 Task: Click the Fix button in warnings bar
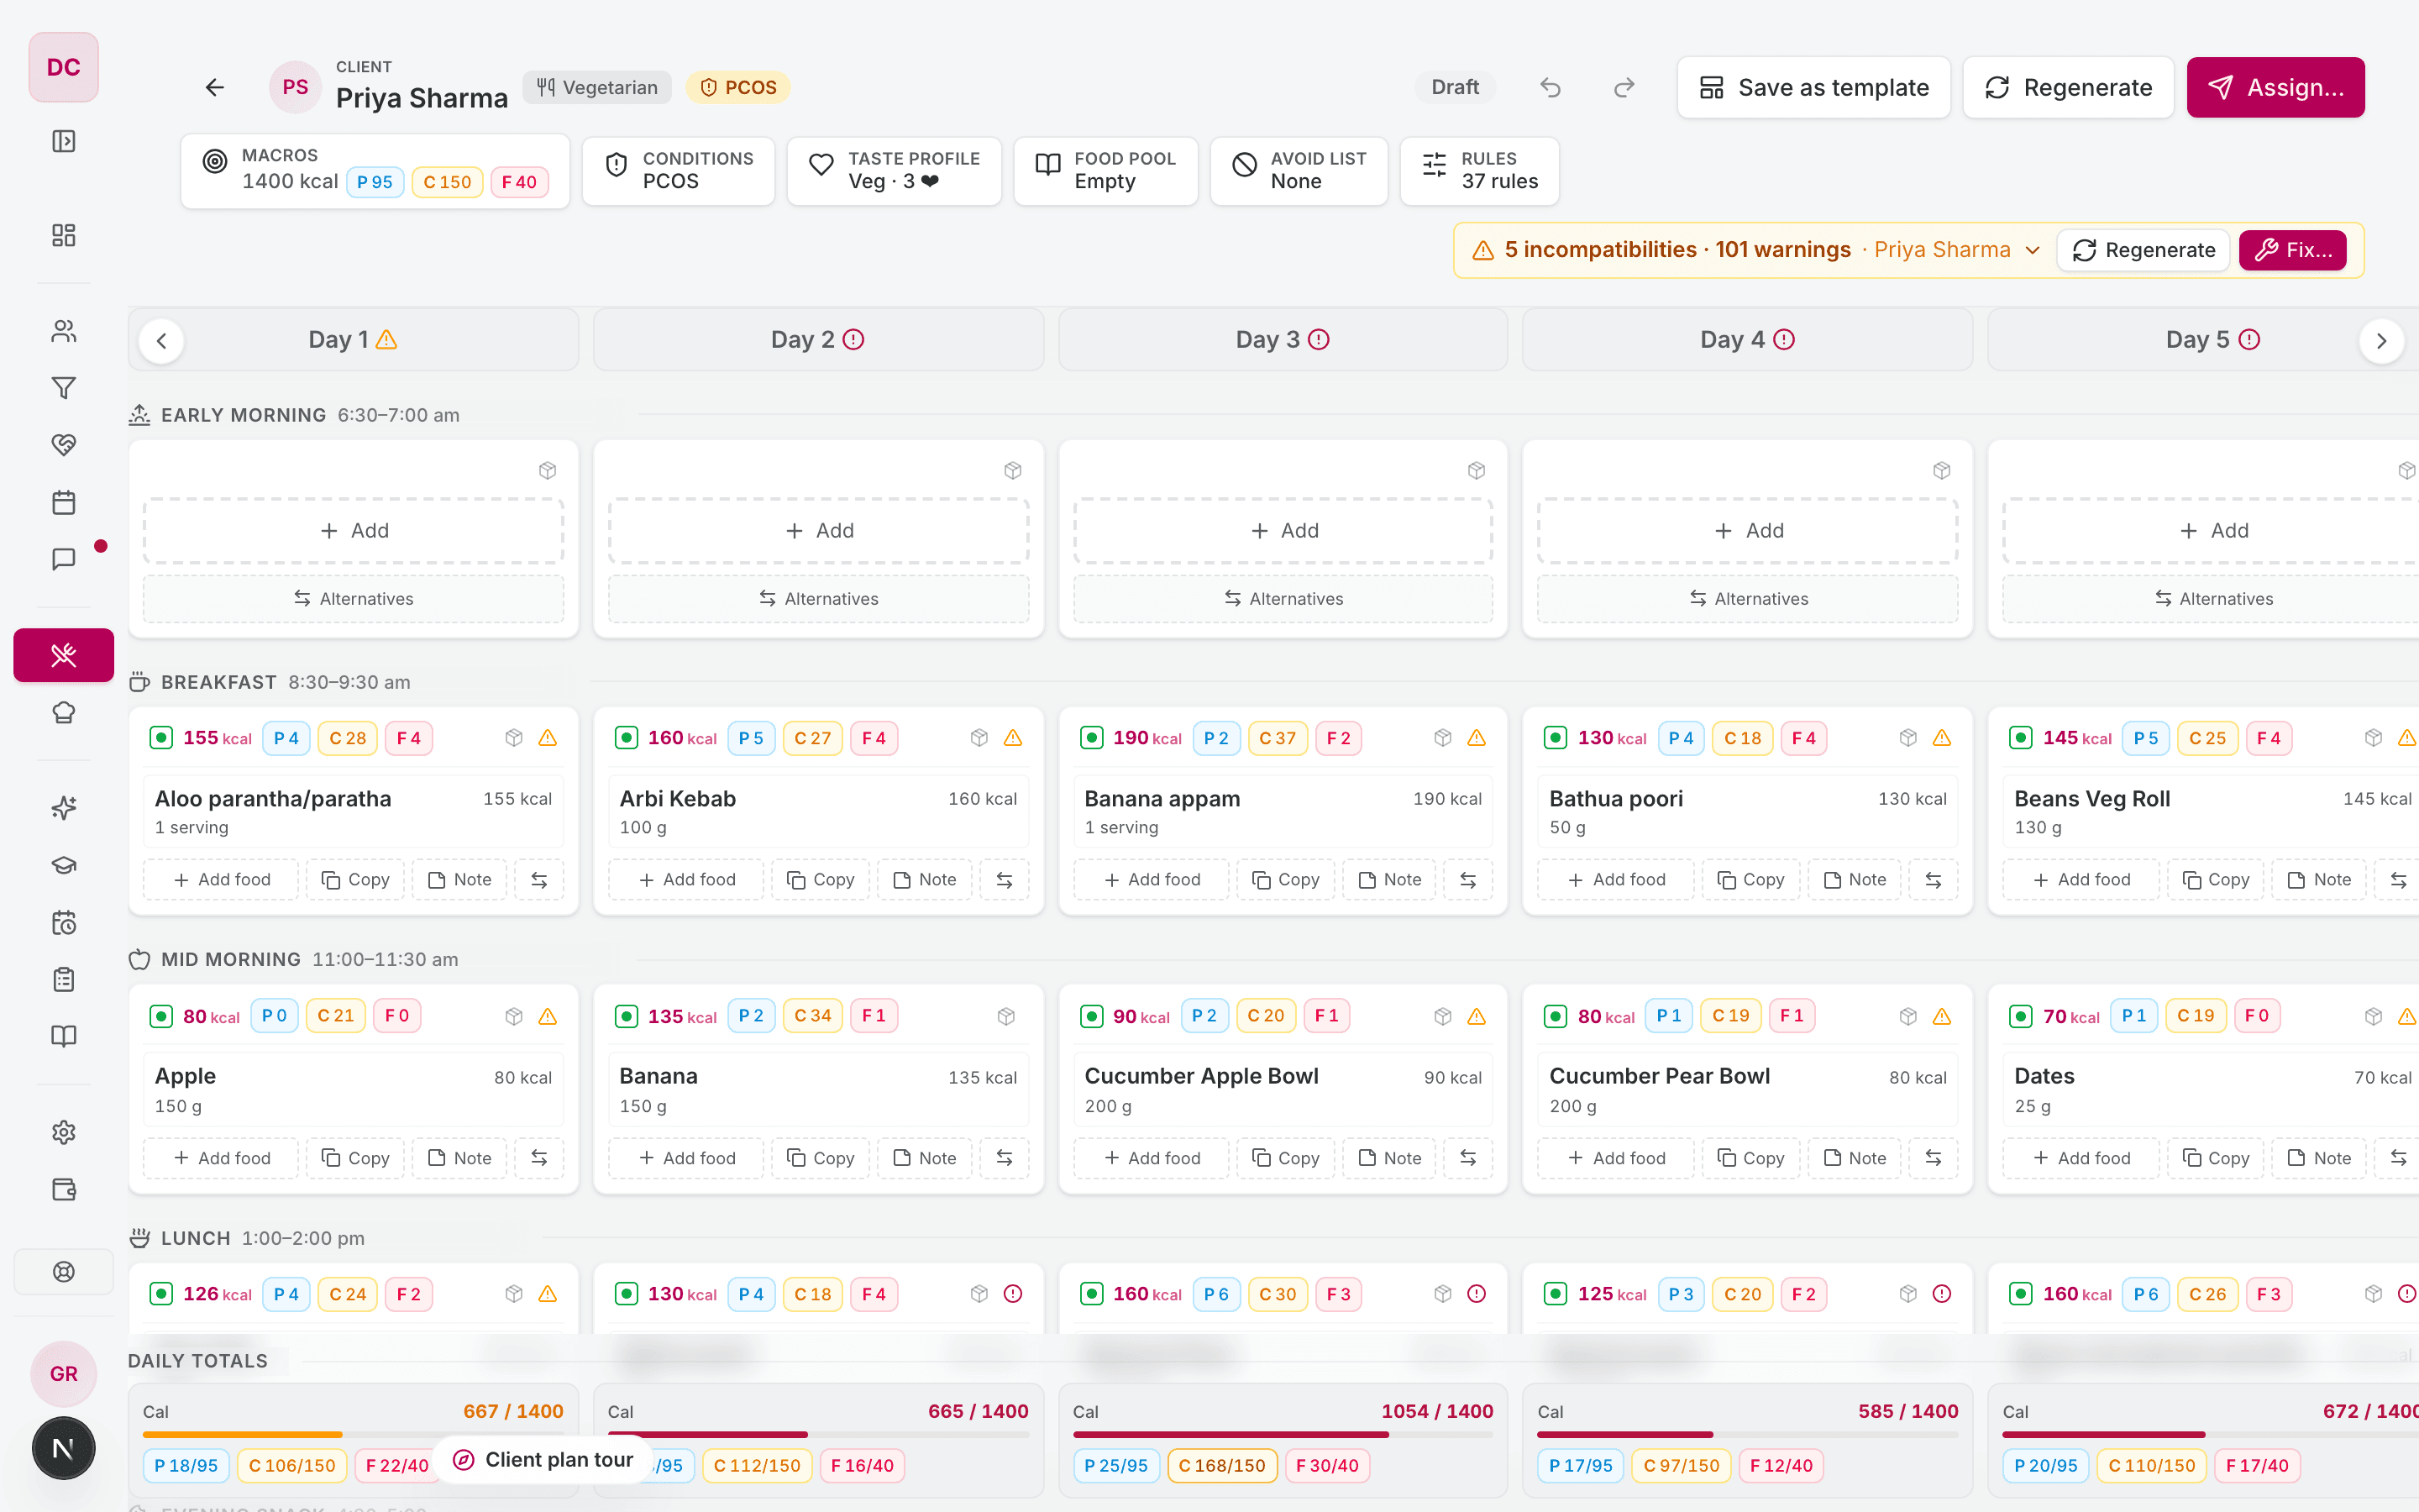tap(2292, 250)
